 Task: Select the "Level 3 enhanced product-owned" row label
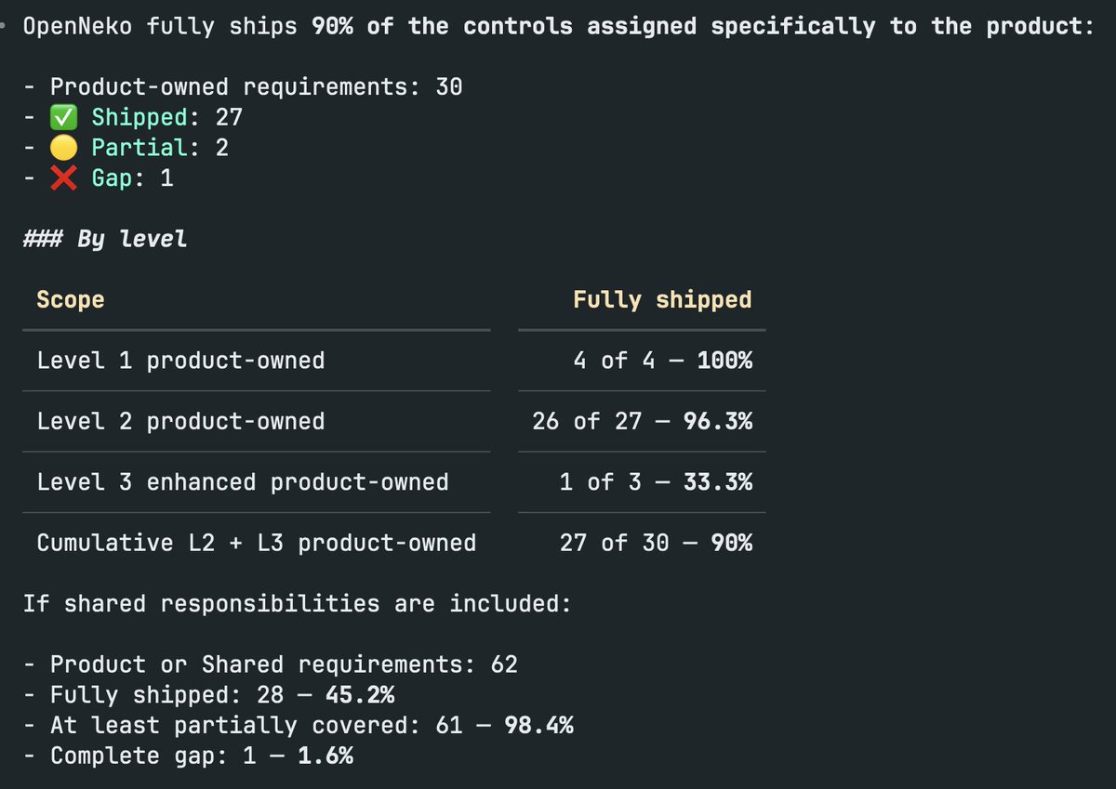pyautogui.click(x=243, y=482)
